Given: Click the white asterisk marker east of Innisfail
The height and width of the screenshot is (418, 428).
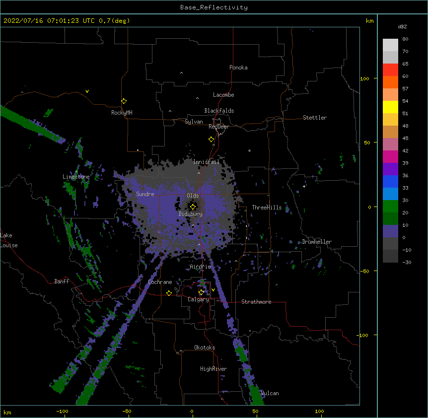Looking at the screenshot, I should 249,150.
